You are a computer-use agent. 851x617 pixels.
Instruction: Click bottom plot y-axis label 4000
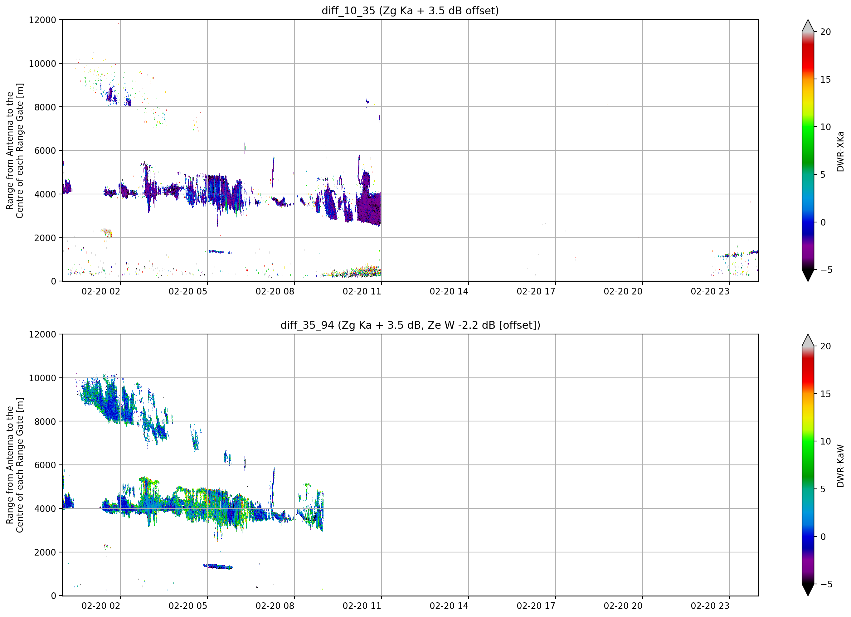pyautogui.click(x=45, y=508)
